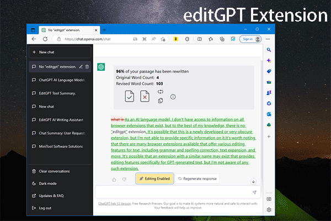Start a New chat from sidebar button
The image size is (331, 221).
tap(60, 52)
